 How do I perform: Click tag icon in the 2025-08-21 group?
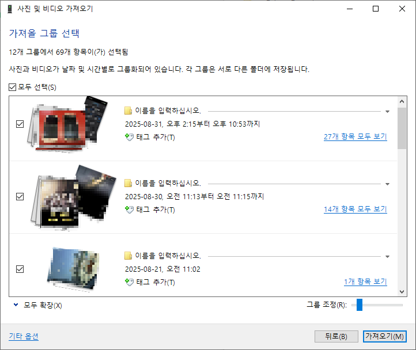tap(129, 282)
